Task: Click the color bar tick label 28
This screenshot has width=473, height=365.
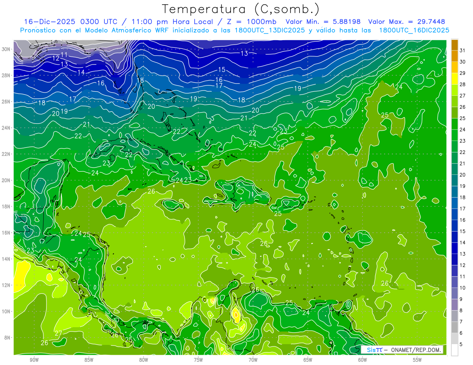Action: (463, 84)
